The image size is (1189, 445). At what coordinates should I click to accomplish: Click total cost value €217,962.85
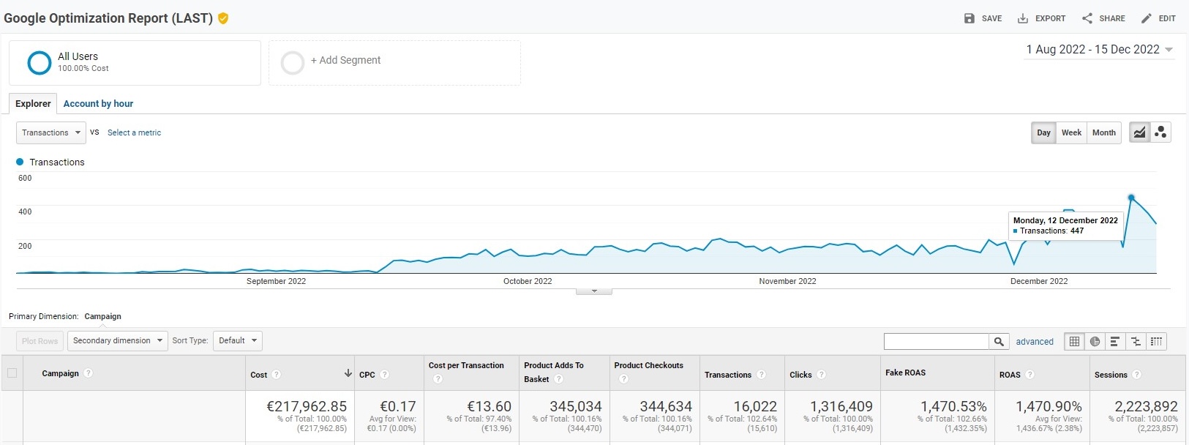[307, 406]
